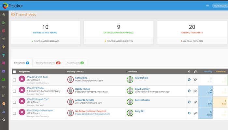Click the Entries Awaiting Approval card
Screen dimensions: 228x130
(119, 32)
